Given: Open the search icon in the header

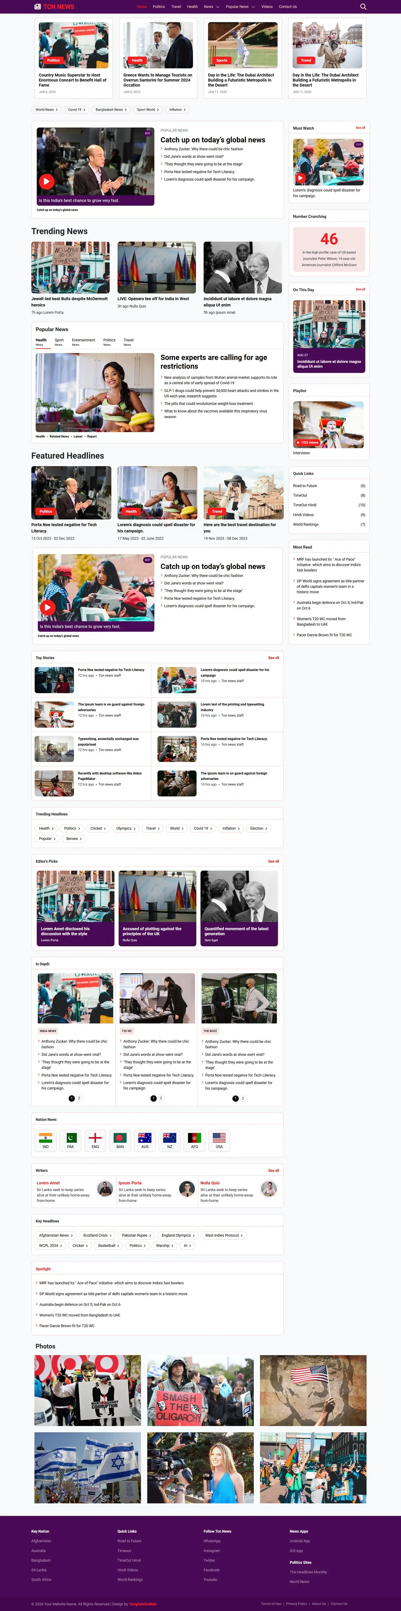Looking at the screenshot, I should click(x=363, y=7).
